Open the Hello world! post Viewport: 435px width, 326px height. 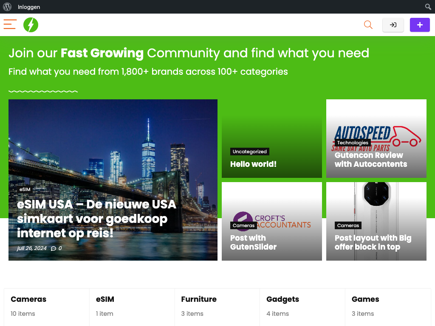253,164
